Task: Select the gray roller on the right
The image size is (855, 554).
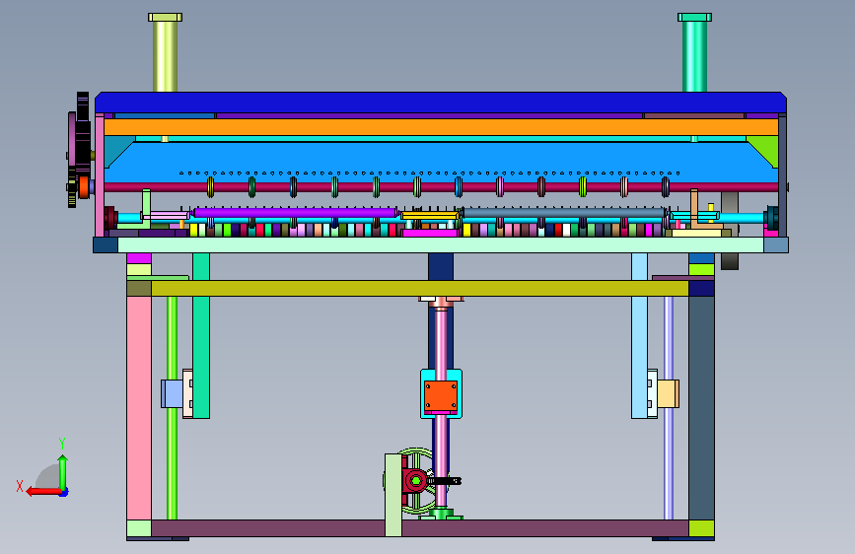Action: (564, 213)
